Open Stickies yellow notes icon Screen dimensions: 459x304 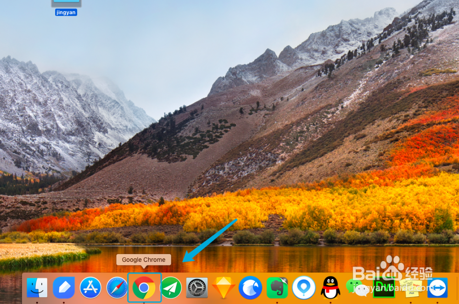pyautogui.click(x=411, y=288)
